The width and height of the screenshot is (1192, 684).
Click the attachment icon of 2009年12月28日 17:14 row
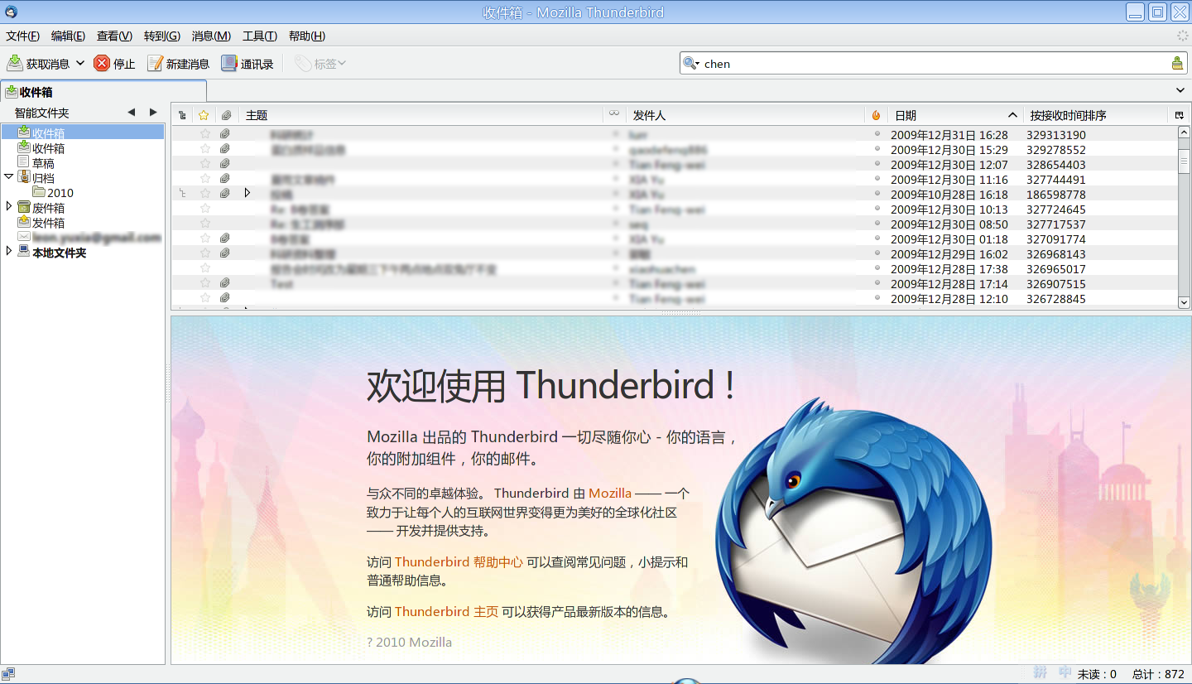coord(224,283)
